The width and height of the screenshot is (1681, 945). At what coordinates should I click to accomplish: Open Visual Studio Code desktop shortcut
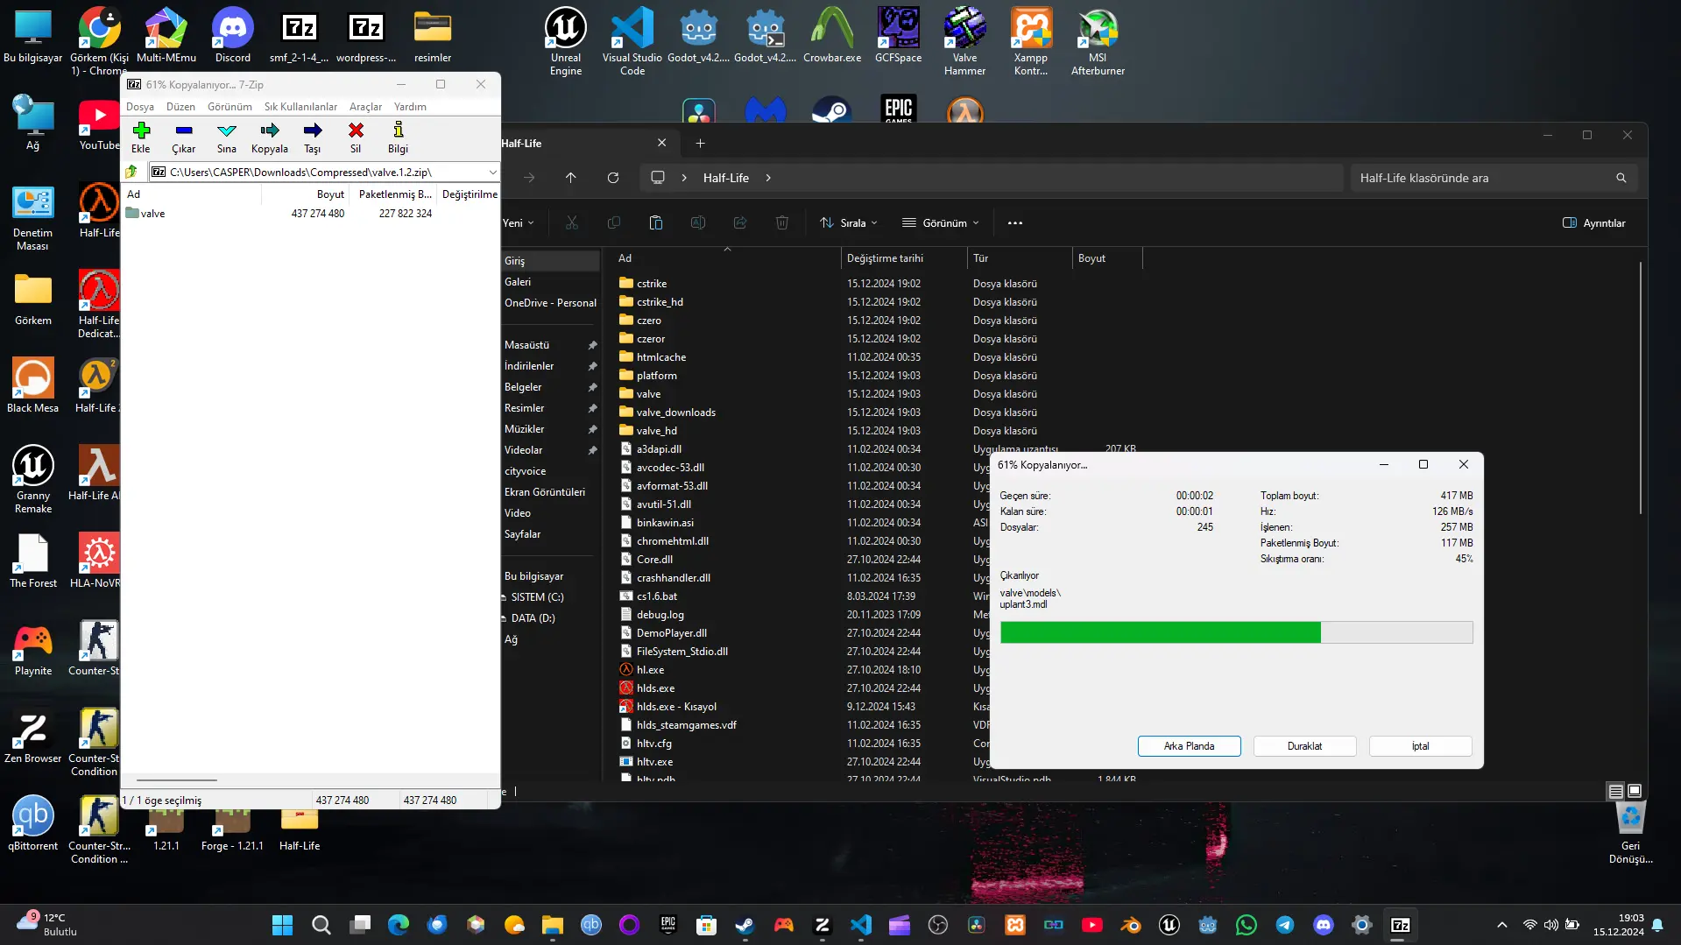632,41
